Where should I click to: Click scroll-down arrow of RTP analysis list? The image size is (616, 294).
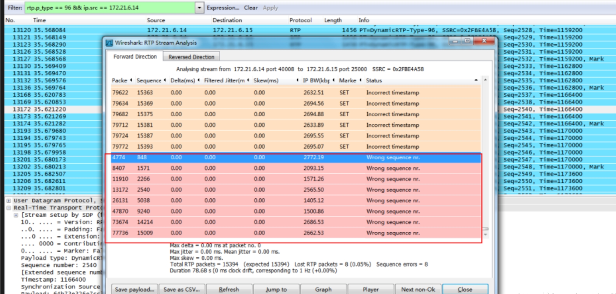[486, 234]
